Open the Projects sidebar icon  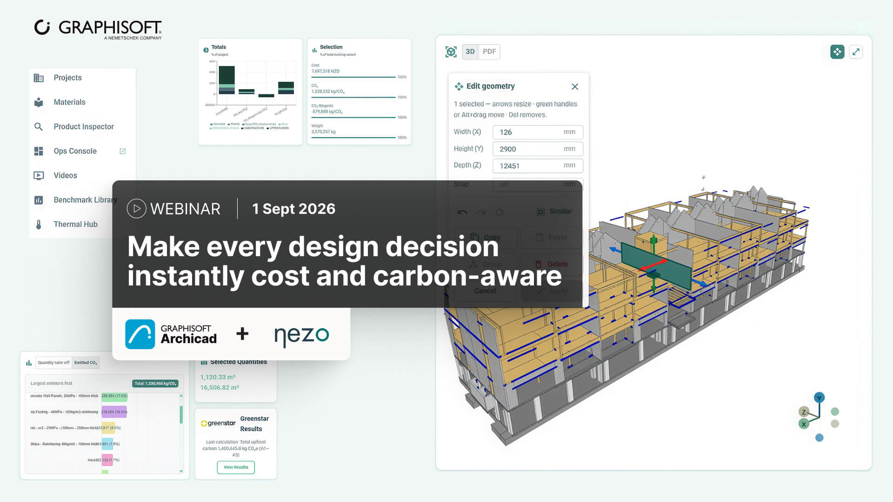pos(39,78)
